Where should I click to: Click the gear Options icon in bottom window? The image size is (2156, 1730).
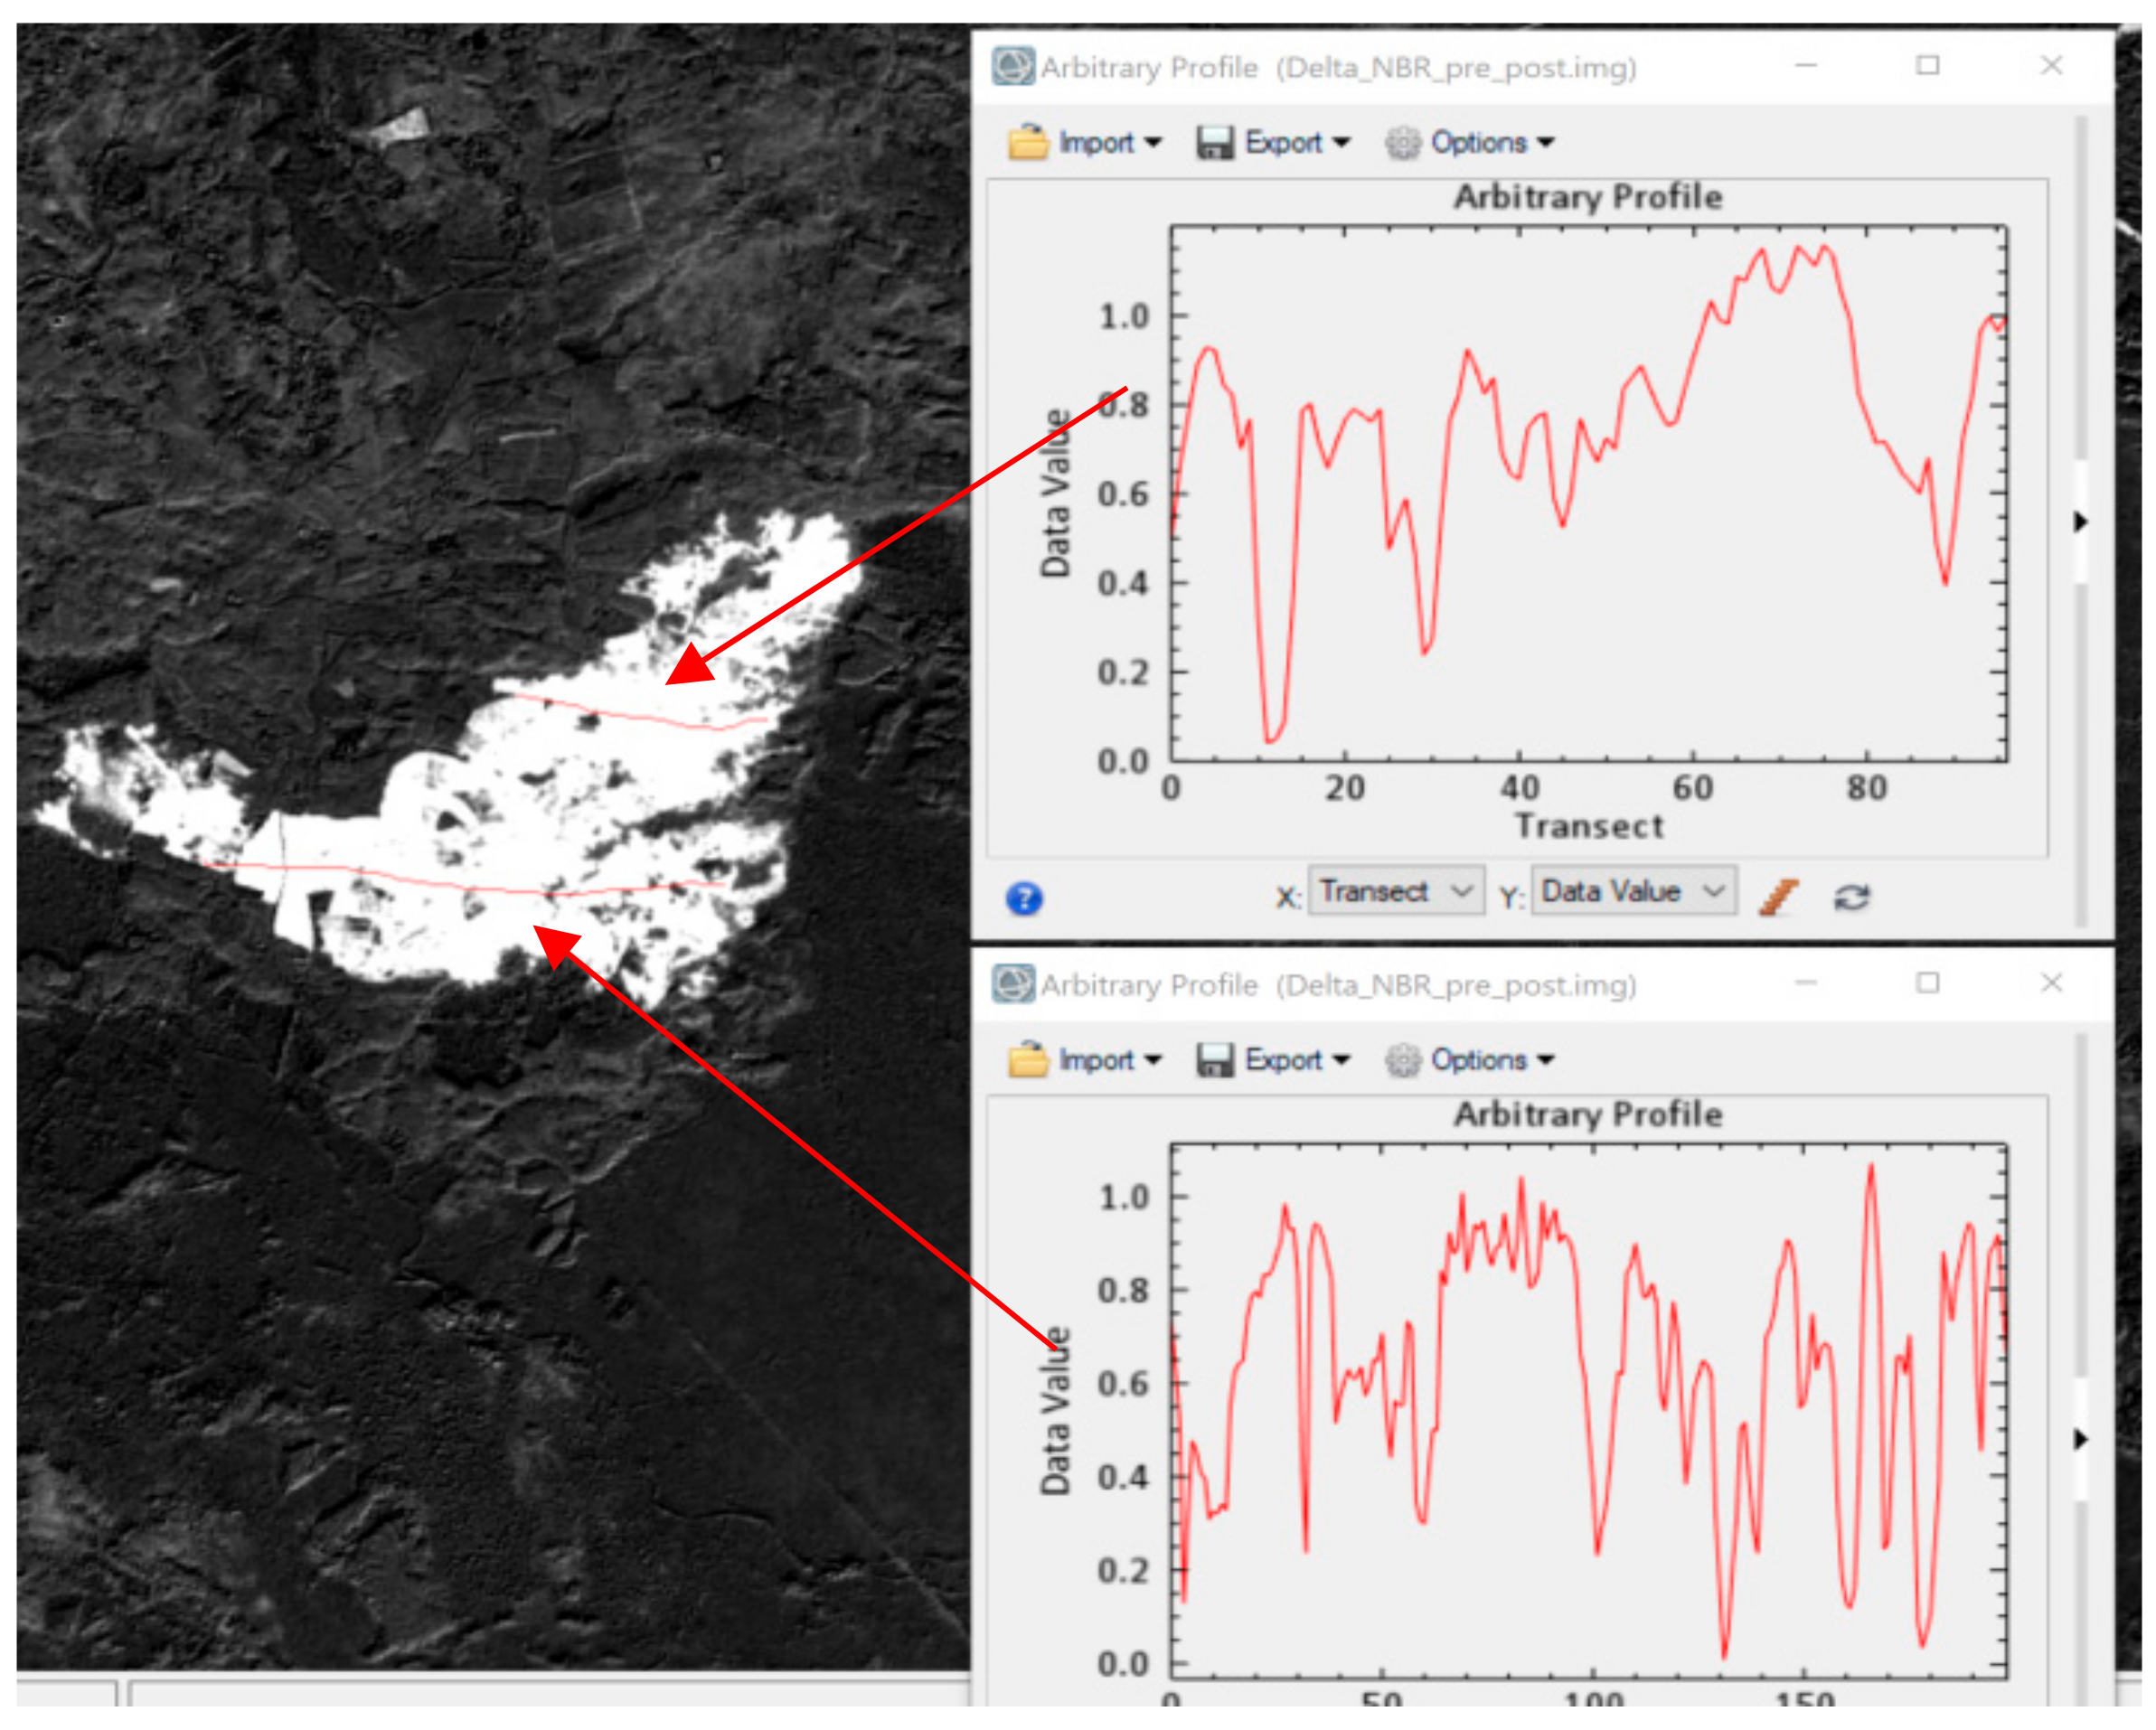(1402, 1059)
